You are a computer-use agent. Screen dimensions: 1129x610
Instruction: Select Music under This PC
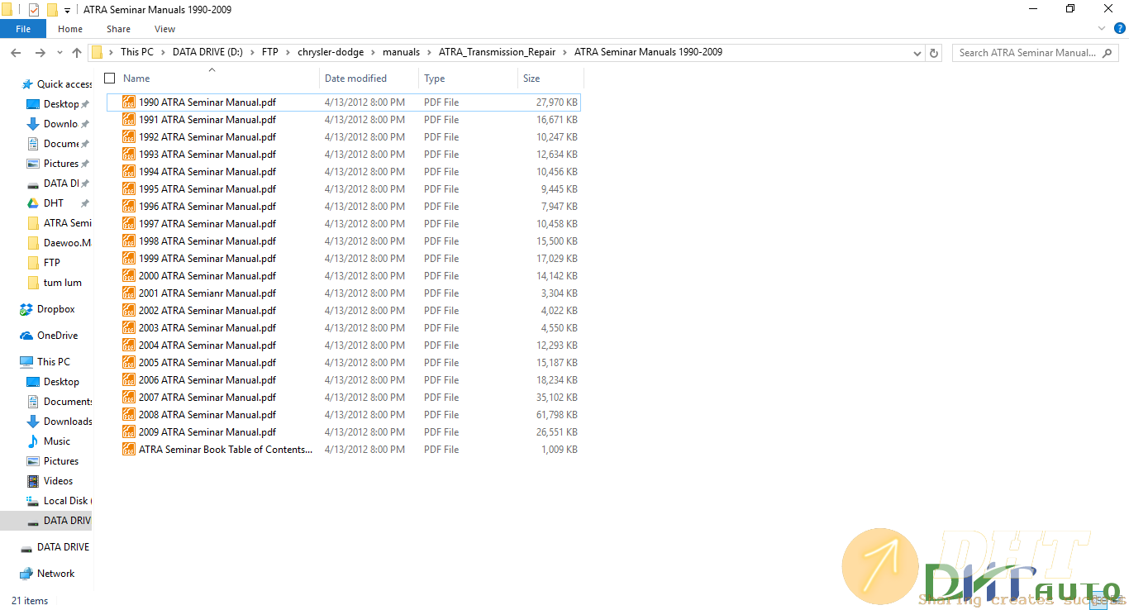coord(50,441)
